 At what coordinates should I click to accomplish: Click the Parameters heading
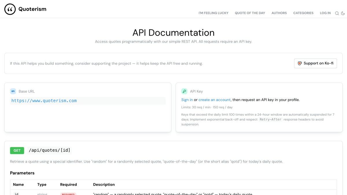pyautogui.click(x=22, y=173)
